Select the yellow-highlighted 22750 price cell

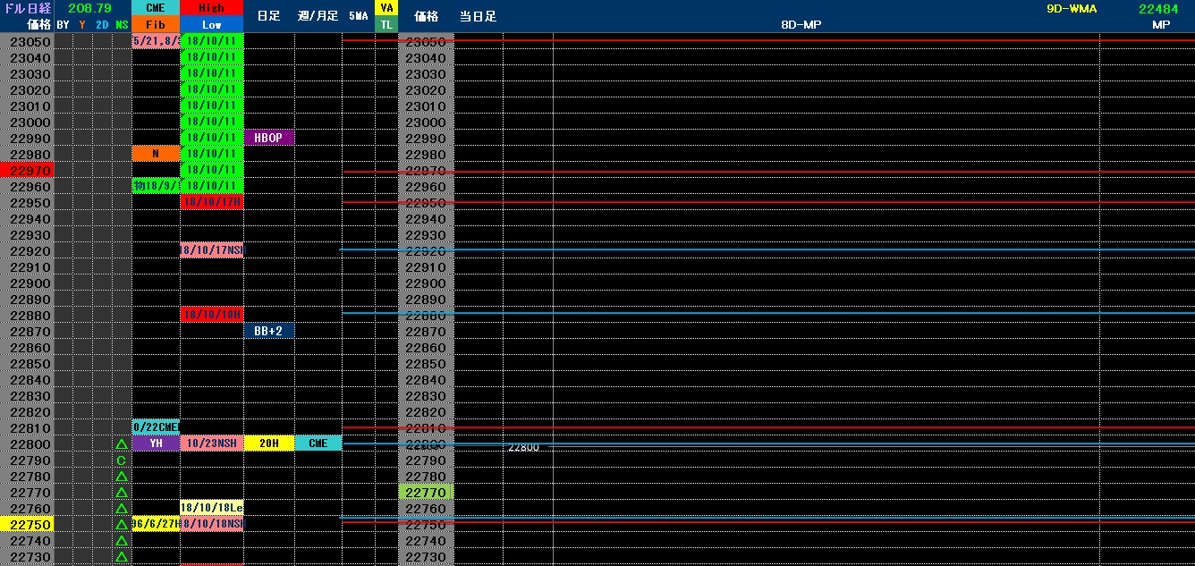[27, 524]
